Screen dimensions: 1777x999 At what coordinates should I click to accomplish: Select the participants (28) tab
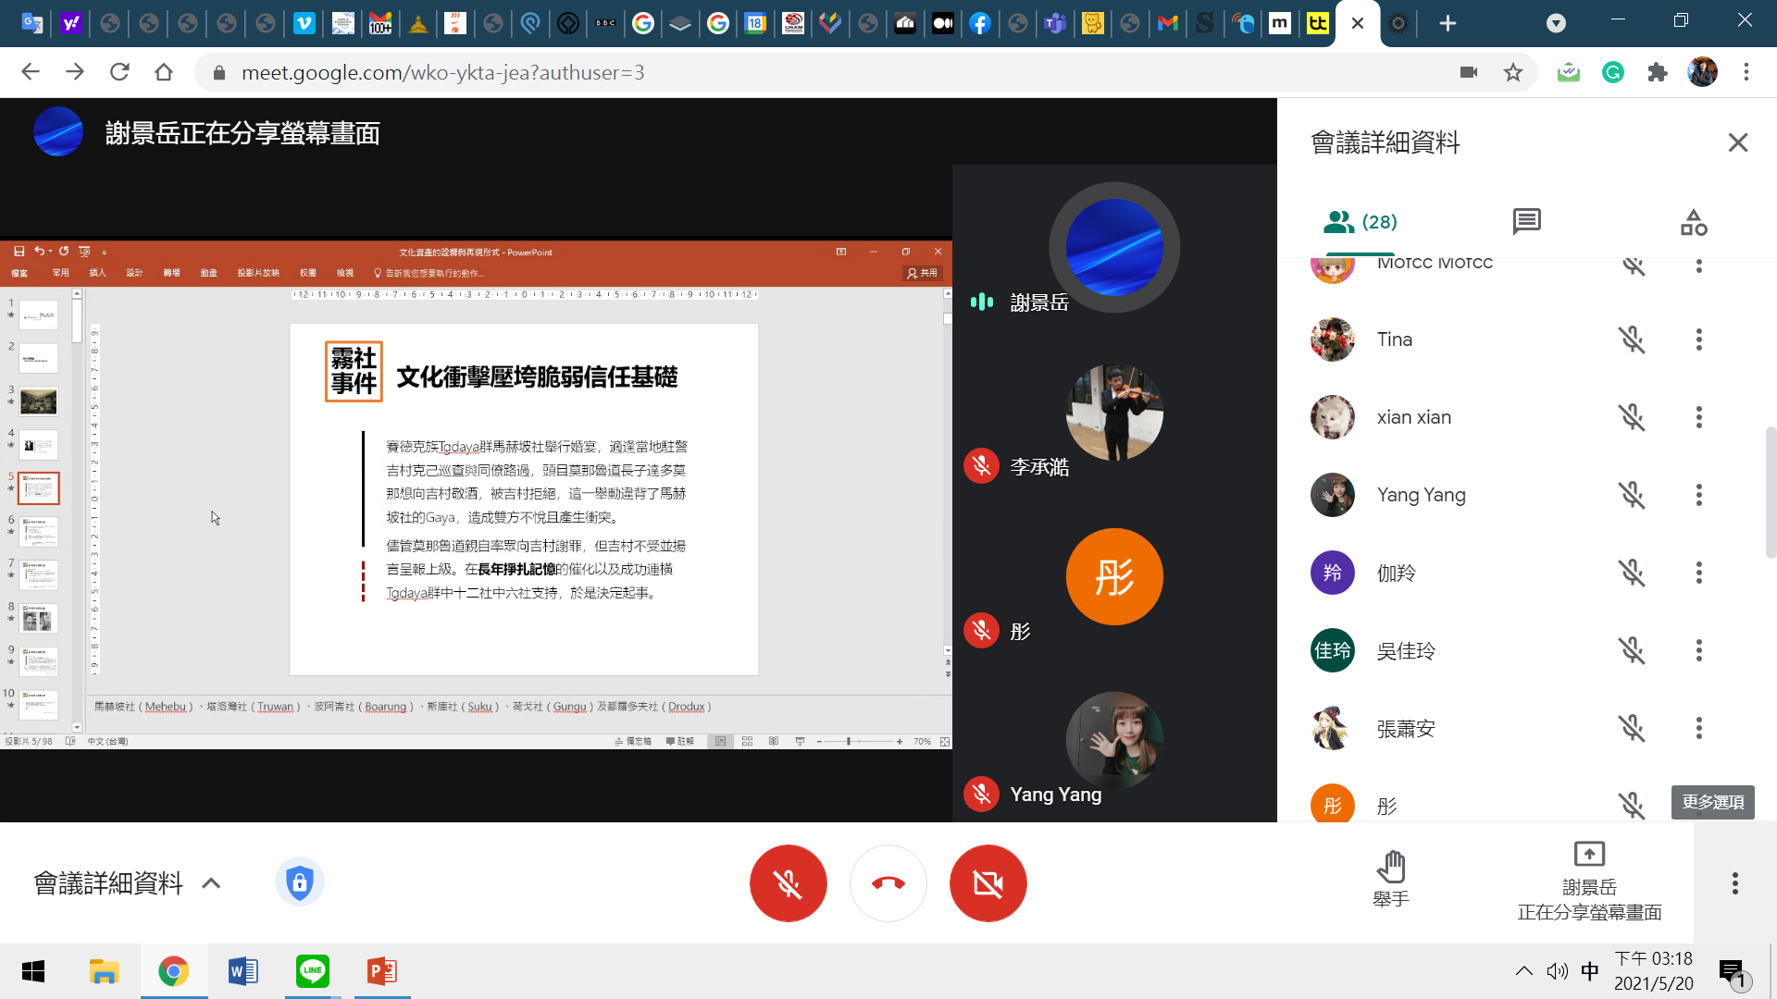click(x=1360, y=222)
